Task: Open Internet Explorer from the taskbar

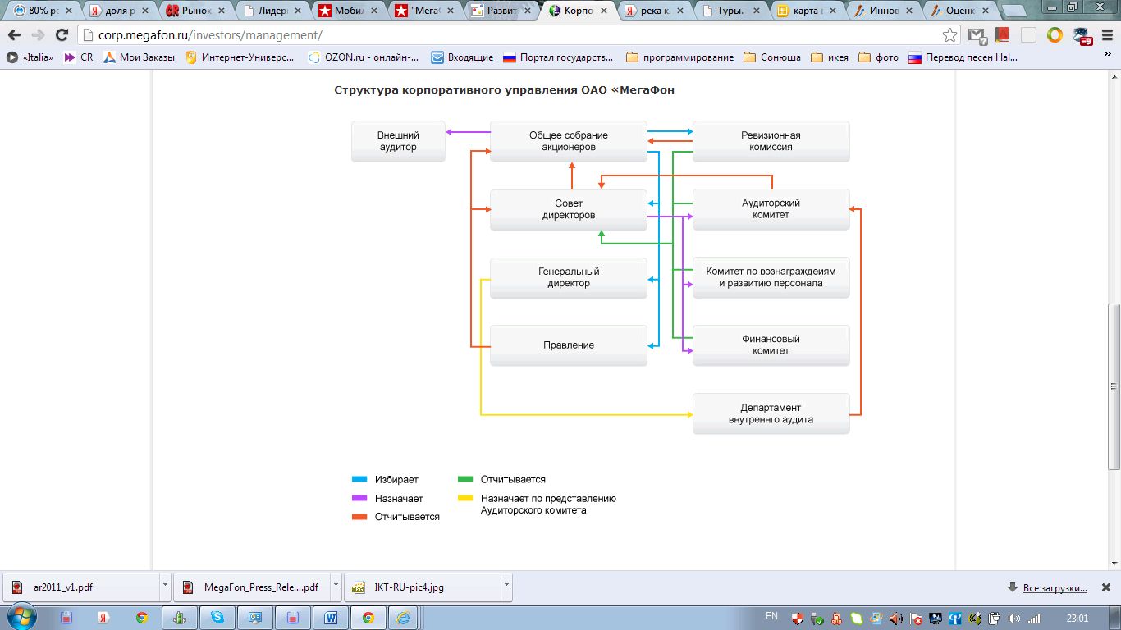Action: coord(403,618)
